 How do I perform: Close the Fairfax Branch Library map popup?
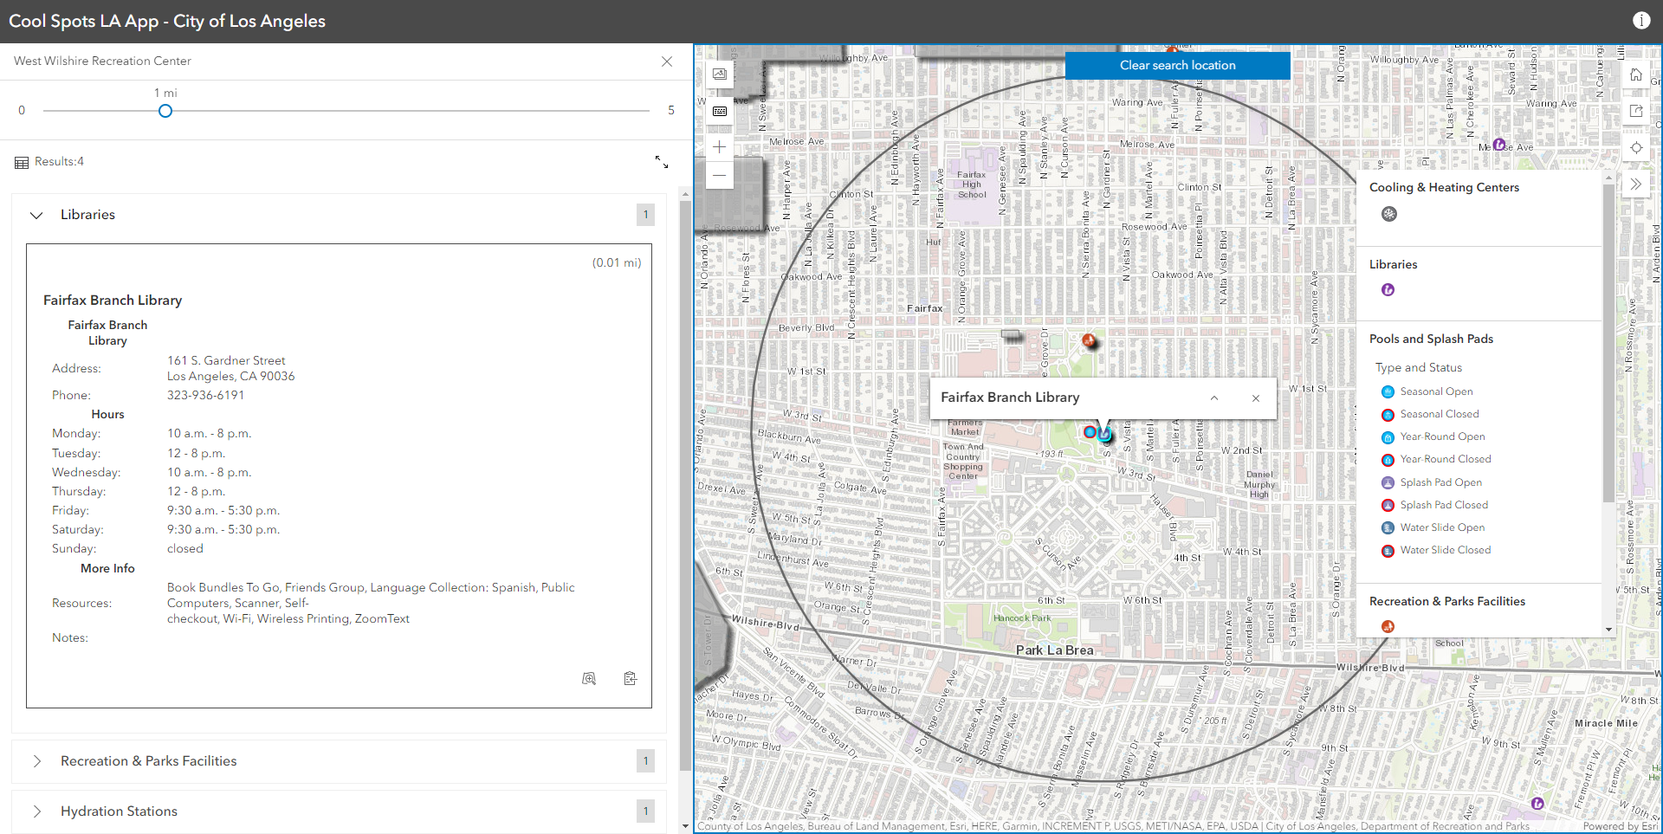click(x=1256, y=398)
